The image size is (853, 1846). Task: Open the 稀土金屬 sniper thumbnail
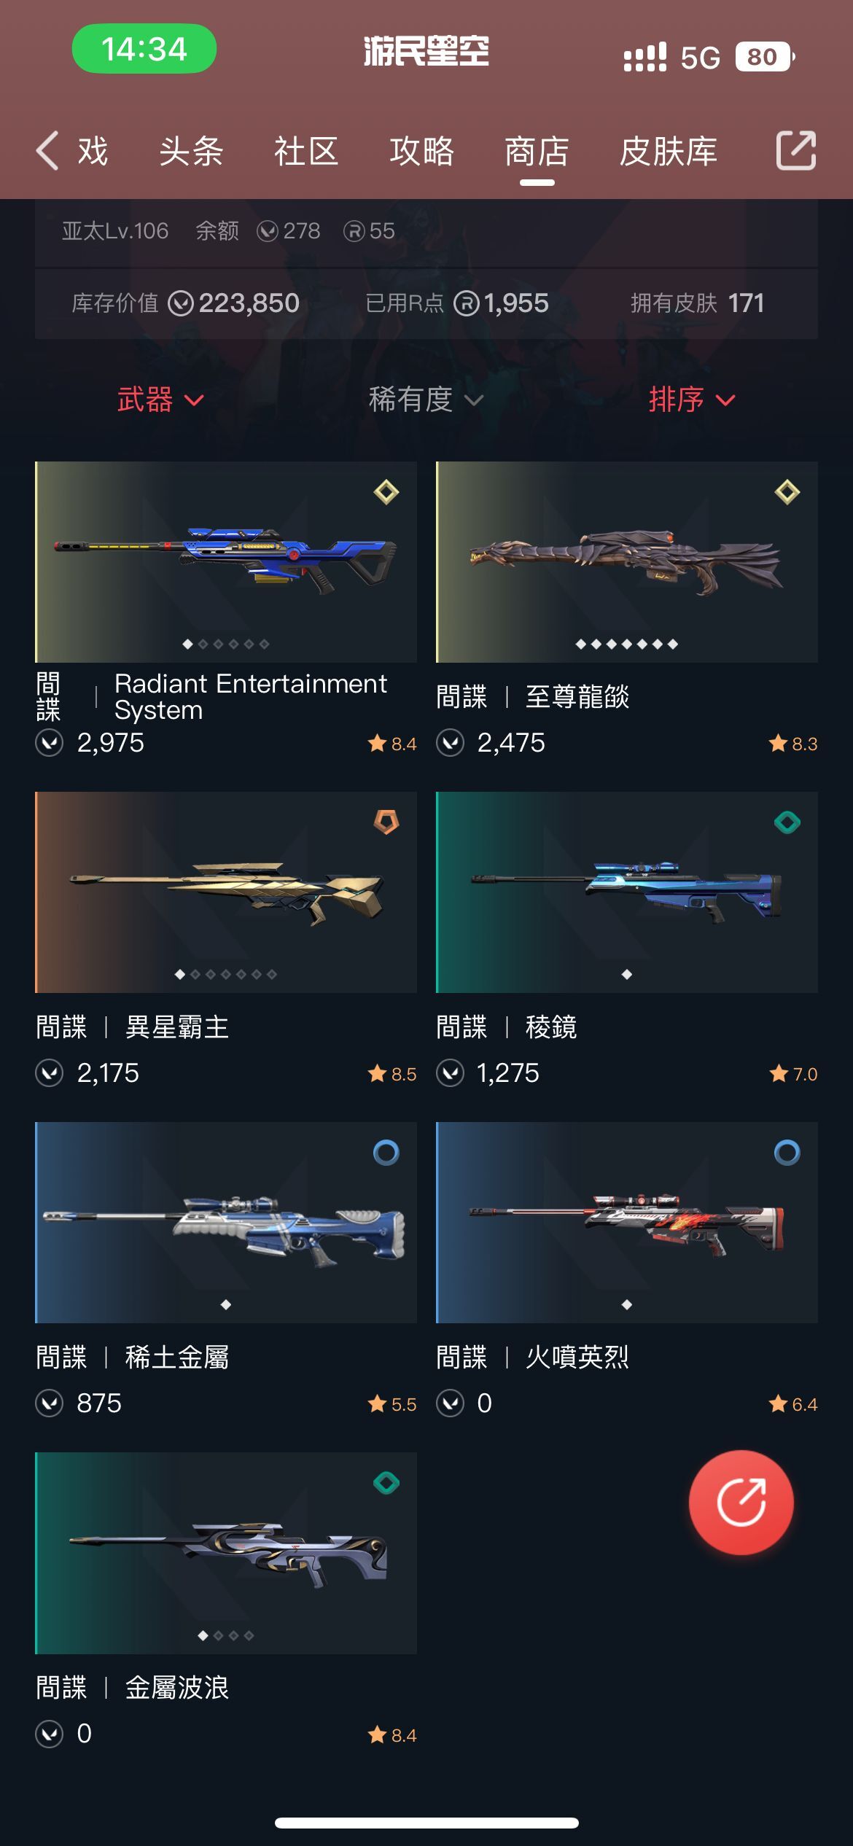[x=226, y=1223]
